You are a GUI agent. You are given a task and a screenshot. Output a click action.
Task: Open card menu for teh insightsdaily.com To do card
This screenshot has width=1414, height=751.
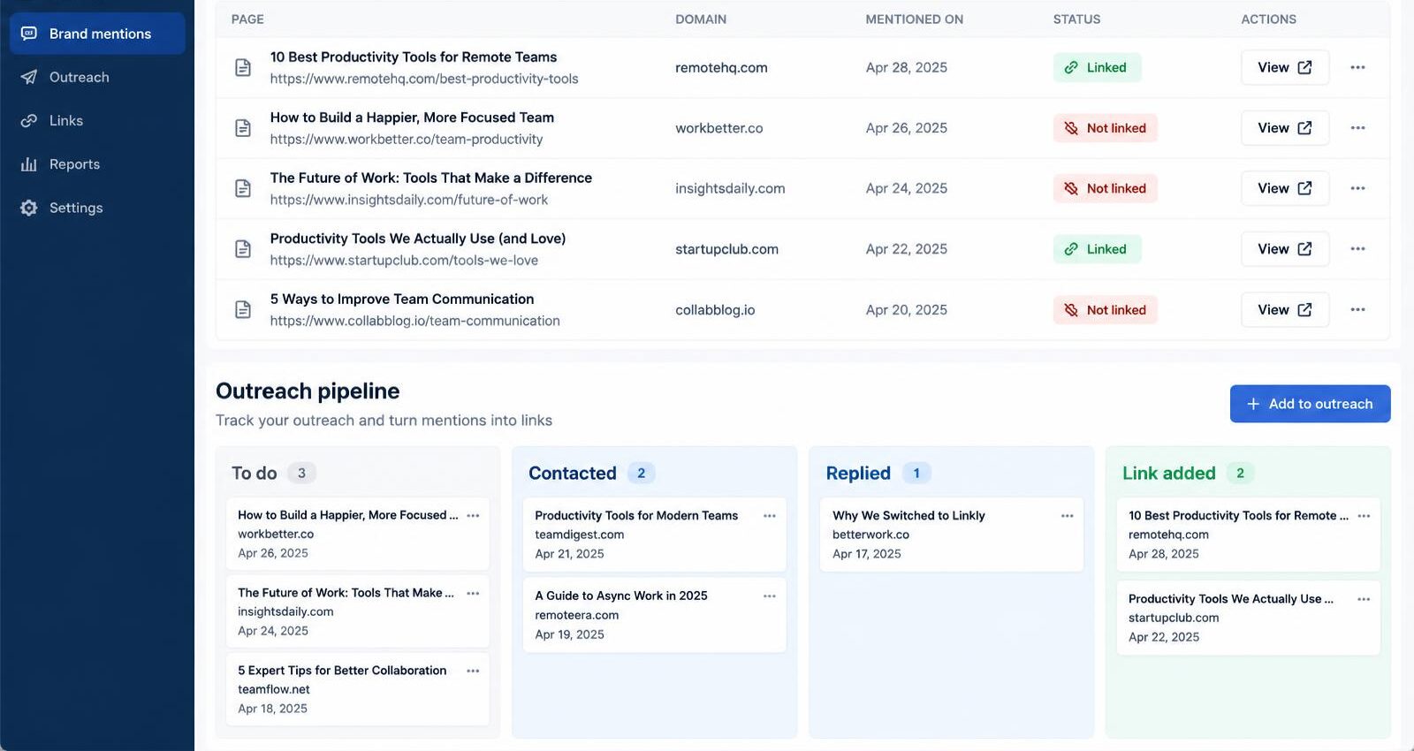pyautogui.click(x=473, y=593)
